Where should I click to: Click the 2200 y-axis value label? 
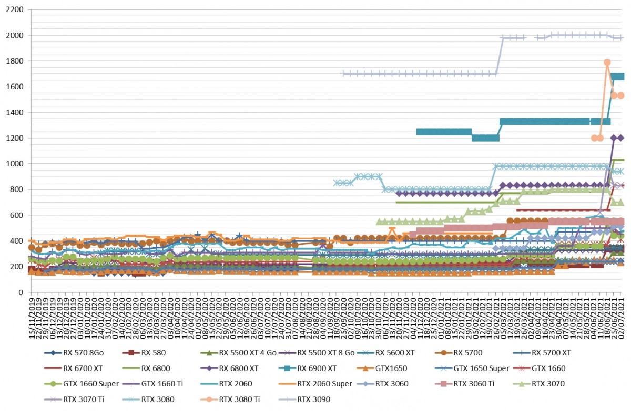(x=16, y=10)
